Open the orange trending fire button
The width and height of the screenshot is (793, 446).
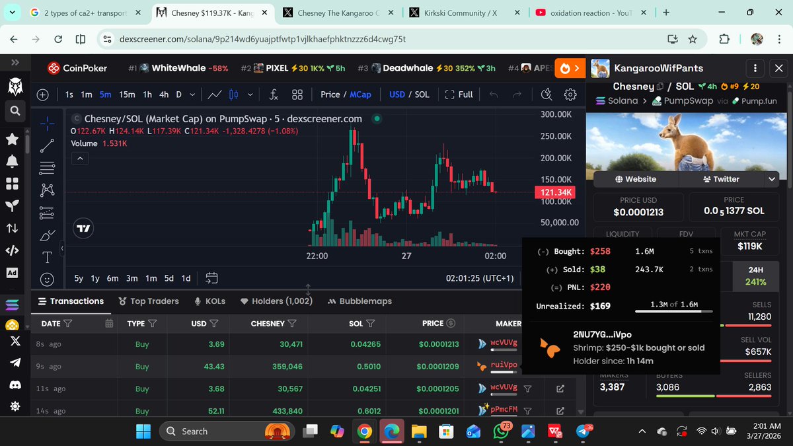(570, 68)
